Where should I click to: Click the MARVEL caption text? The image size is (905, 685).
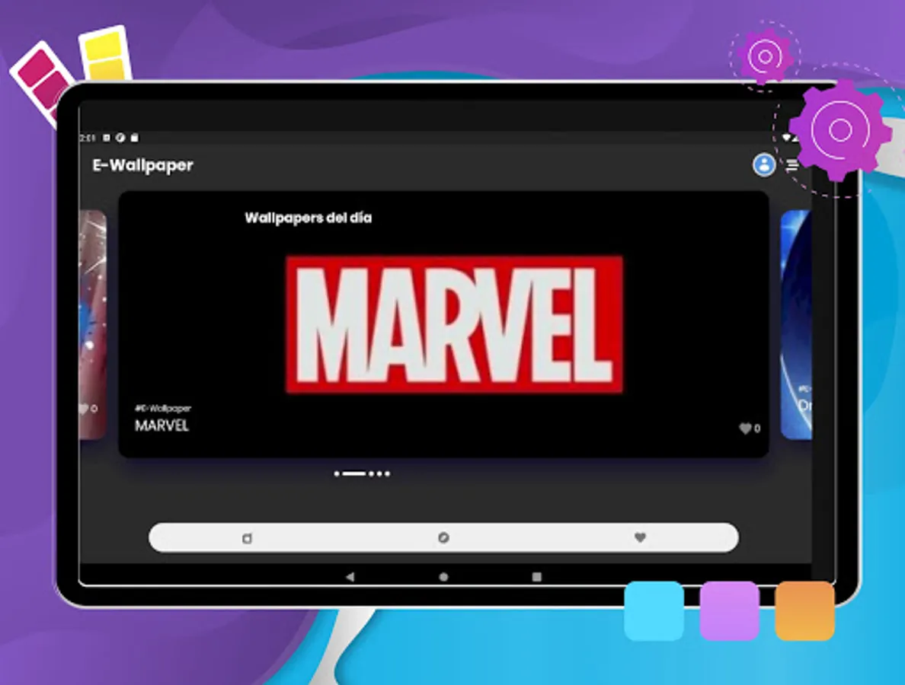pyautogui.click(x=161, y=425)
